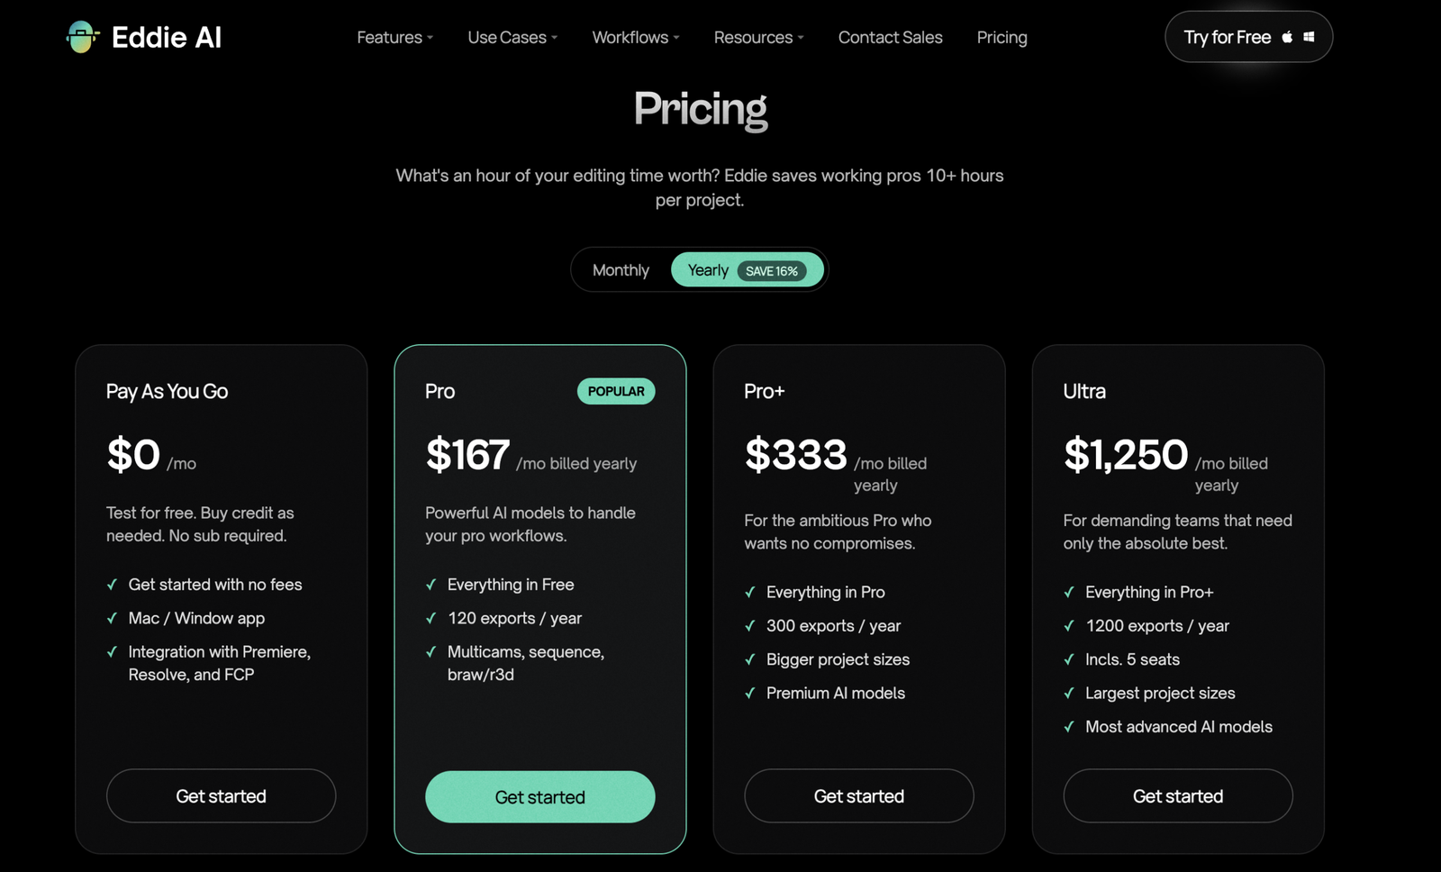This screenshot has height=872, width=1441.
Task: Click the checkmark beside Incls. 5 seats
Action: tap(1068, 659)
